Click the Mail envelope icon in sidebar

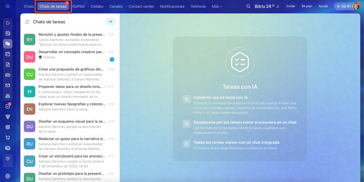point(8,85)
